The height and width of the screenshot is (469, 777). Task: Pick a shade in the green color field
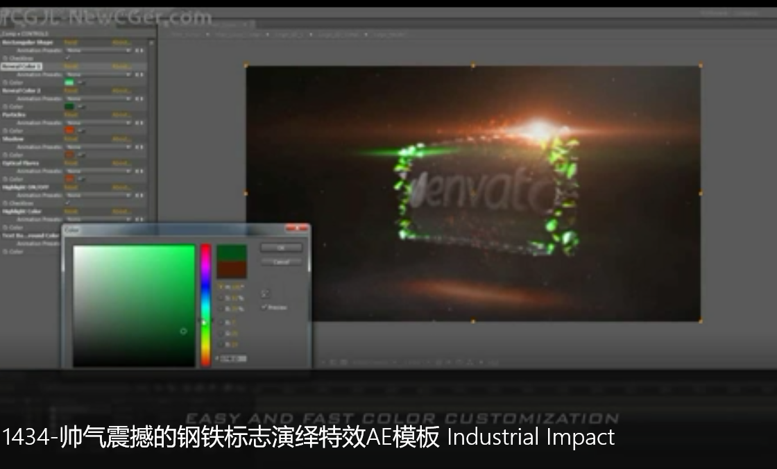(134, 306)
